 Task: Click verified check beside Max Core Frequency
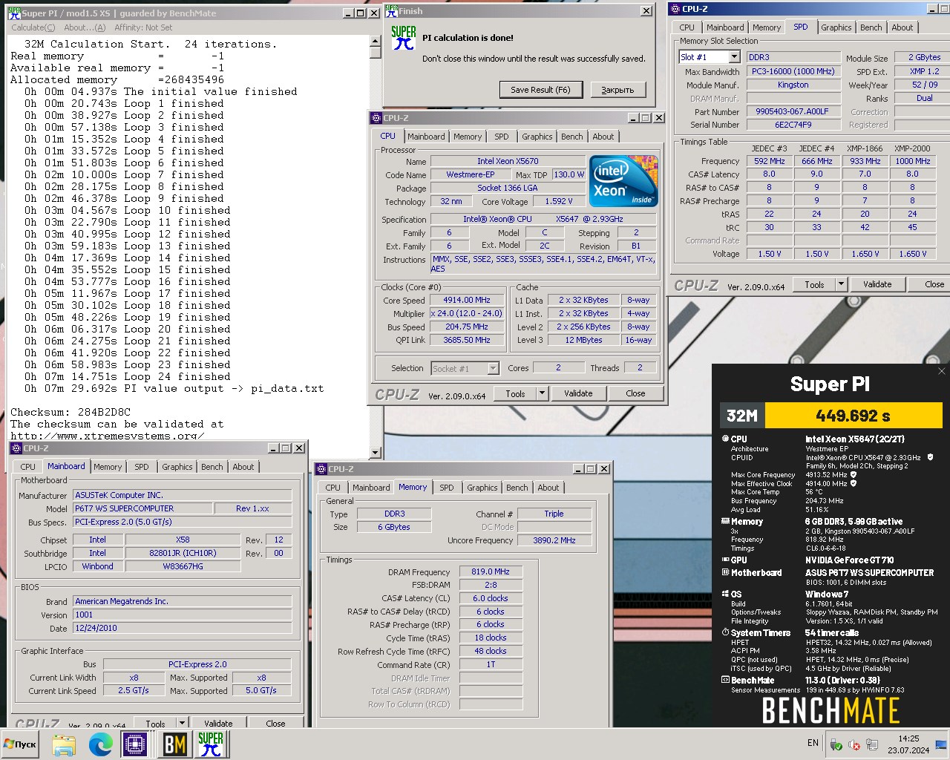click(854, 475)
